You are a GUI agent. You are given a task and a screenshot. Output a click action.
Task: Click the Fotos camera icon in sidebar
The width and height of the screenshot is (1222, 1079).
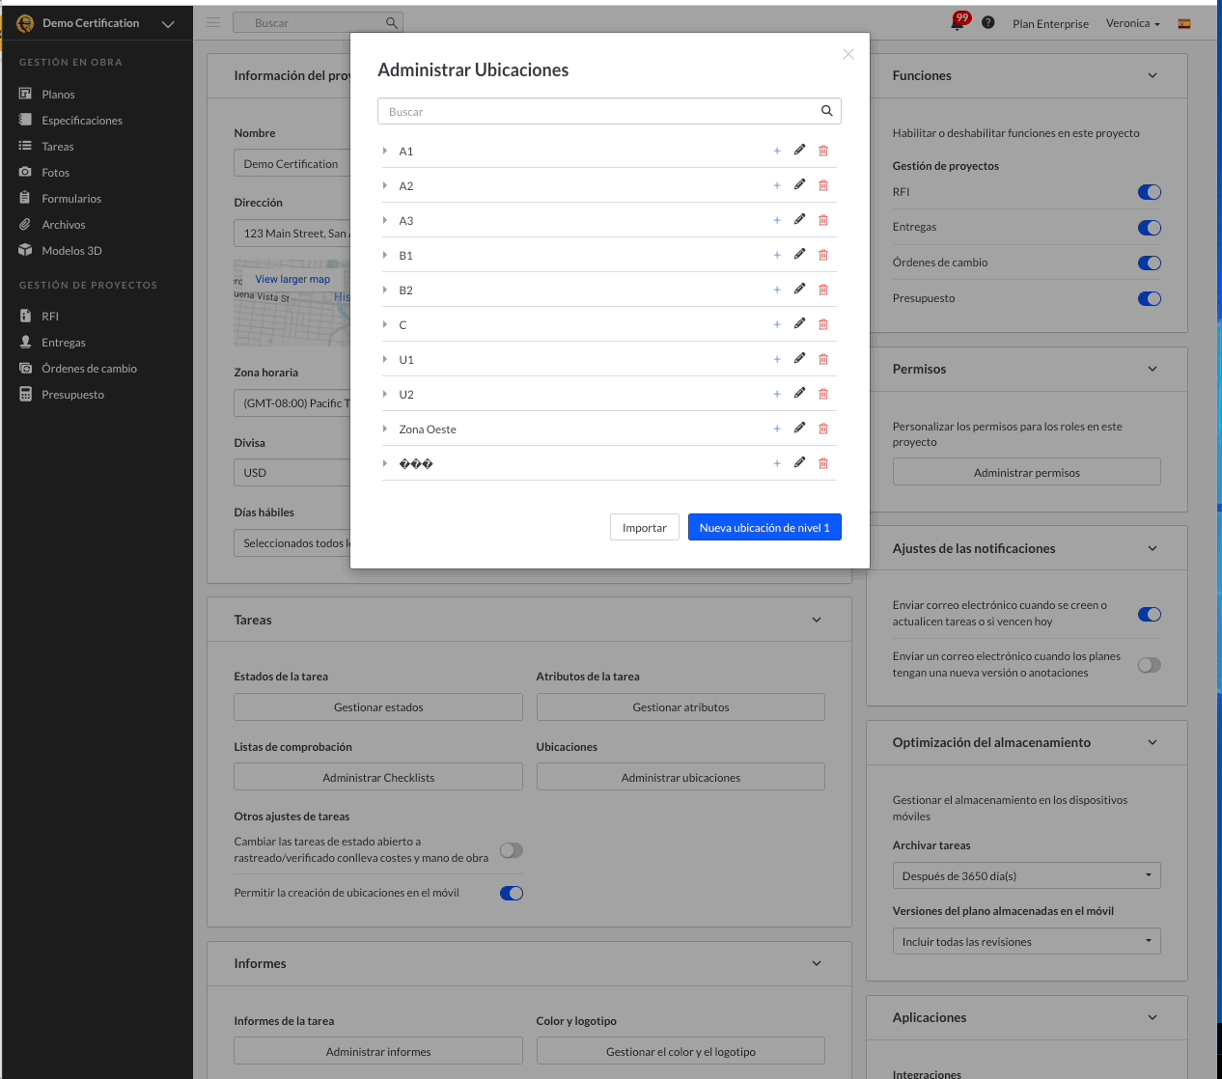pos(25,172)
